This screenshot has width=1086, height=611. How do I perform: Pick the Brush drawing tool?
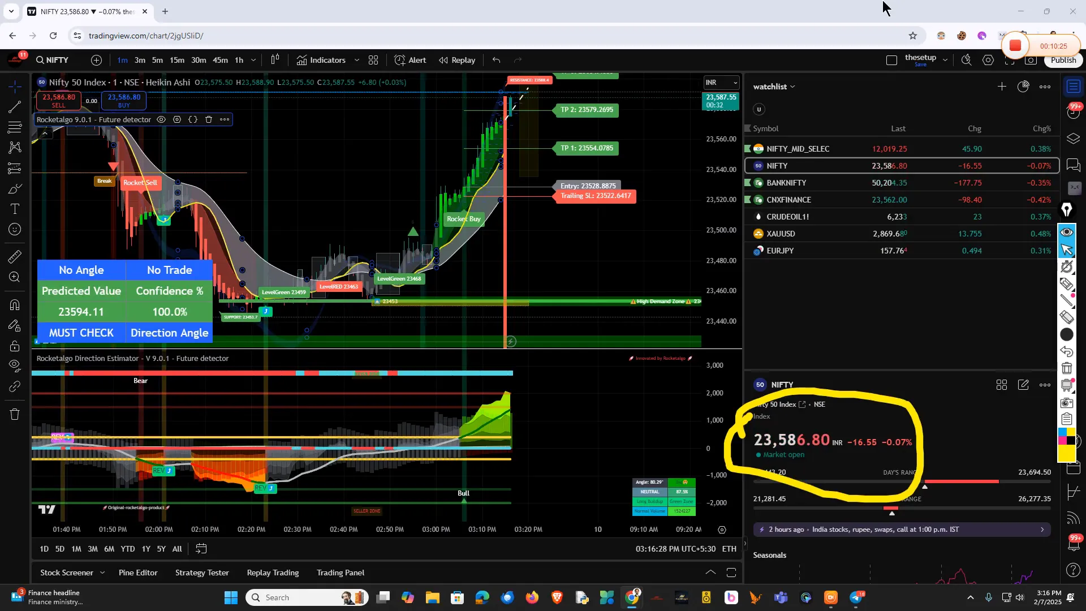pos(14,189)
